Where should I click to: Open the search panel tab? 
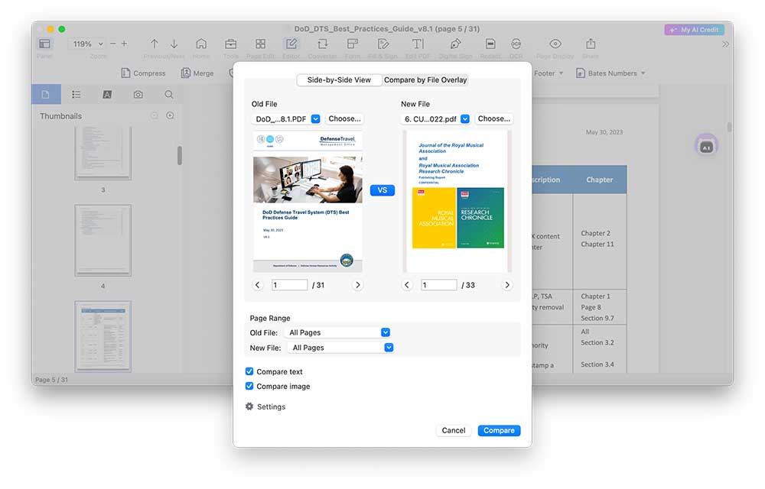[169, 95]
